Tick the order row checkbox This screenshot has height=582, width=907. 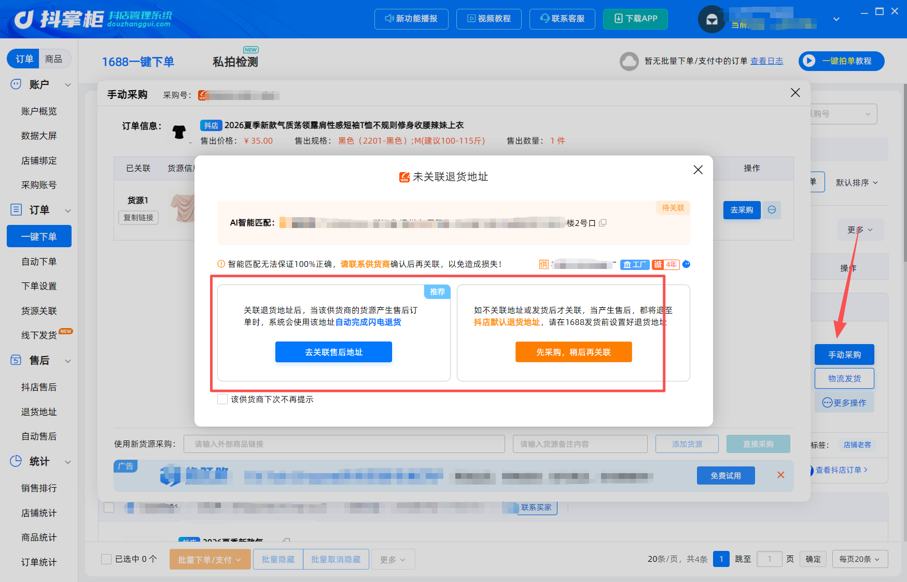[109, 507]
